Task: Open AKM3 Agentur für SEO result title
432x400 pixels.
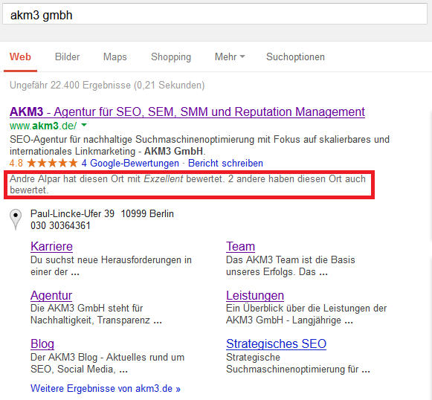Action: pos(187,112)
